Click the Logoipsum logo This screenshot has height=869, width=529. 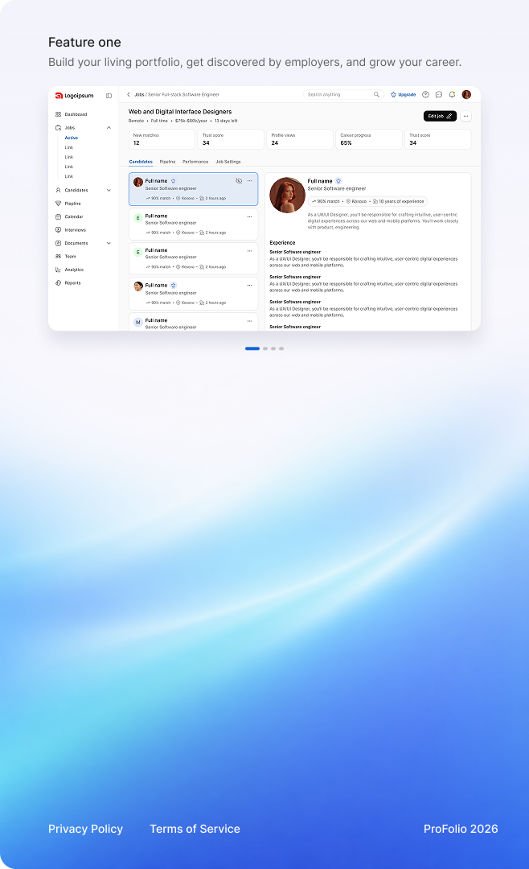tap(74, 95)
